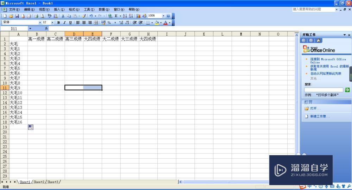
Task: Apply currency style icon
Action: [103, 23]
